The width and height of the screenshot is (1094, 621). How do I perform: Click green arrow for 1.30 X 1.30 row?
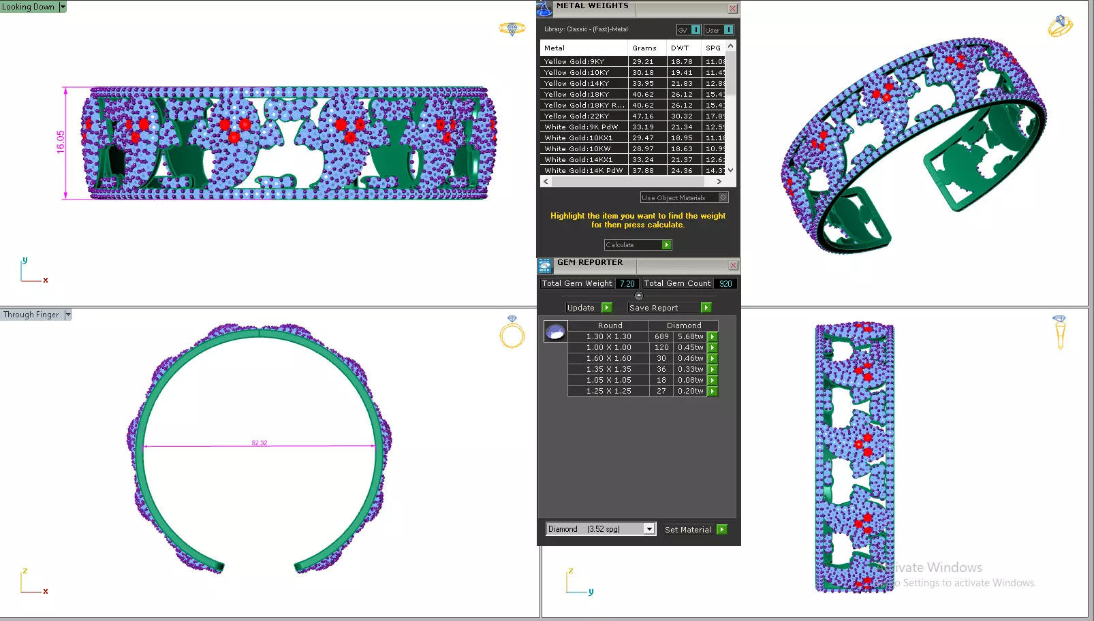click(713, 337)
